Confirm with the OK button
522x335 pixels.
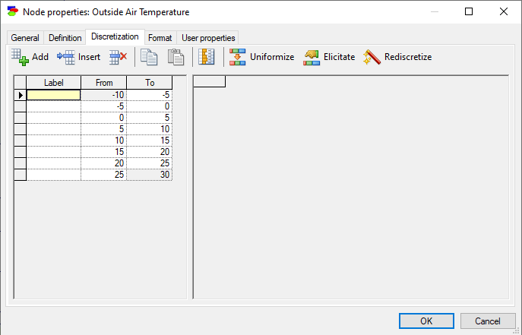tap(426, 321)
